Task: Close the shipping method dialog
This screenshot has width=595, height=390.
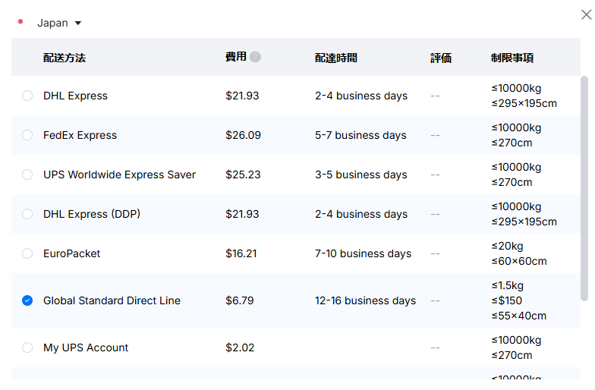Action: click(x=586, y=15)
